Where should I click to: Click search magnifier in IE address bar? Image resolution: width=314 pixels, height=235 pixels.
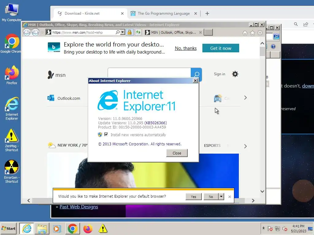click(117, 32)
